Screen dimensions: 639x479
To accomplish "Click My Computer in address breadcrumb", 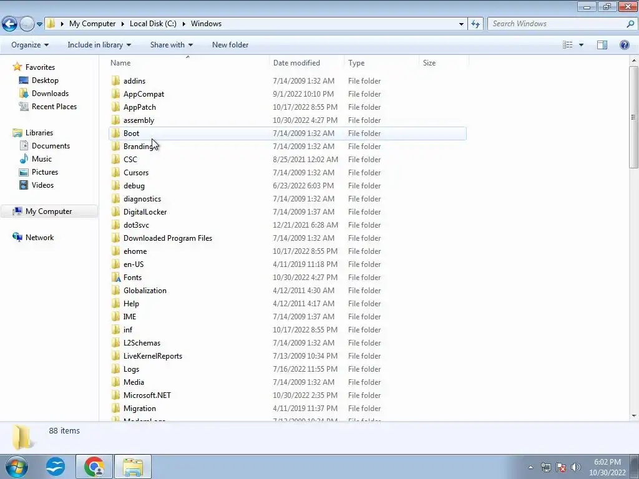I will [92, 24].
